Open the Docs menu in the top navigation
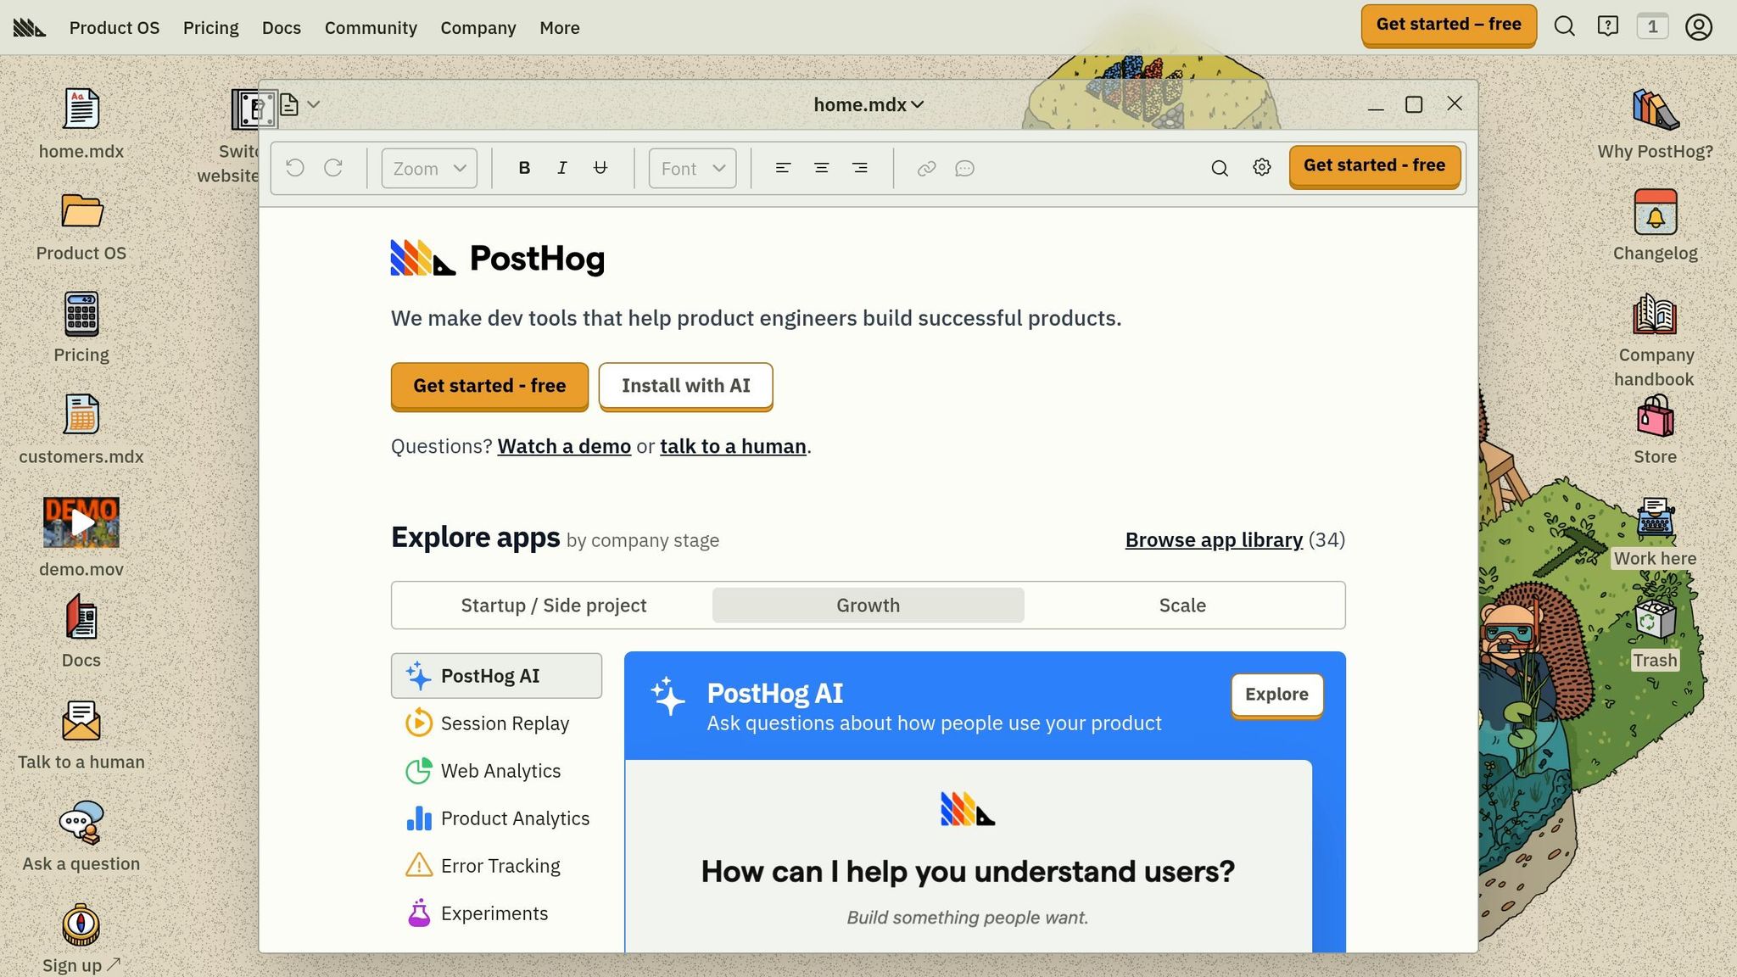The width and height of the screenshot is (1737, 977). [281, 27]
